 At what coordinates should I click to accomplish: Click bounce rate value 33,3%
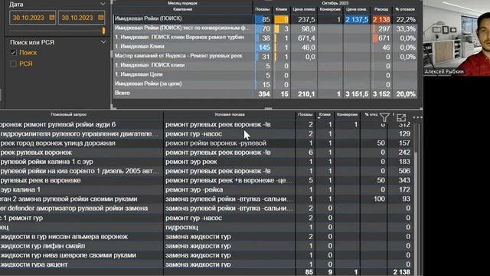406,29
